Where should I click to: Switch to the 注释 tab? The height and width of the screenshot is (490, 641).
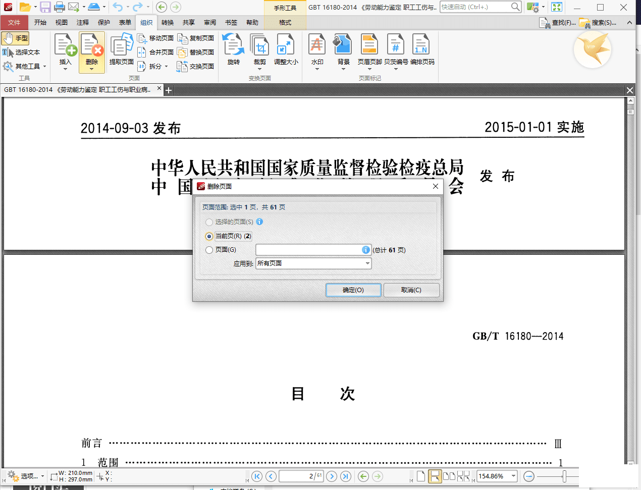click(x=83, y=23)
